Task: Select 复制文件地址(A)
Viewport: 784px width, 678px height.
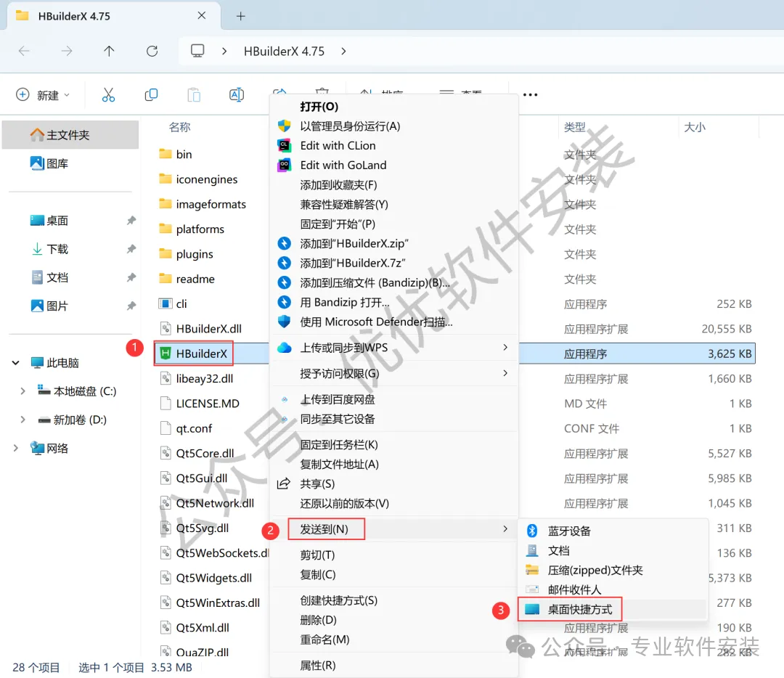Action: [x=339, y=464]
